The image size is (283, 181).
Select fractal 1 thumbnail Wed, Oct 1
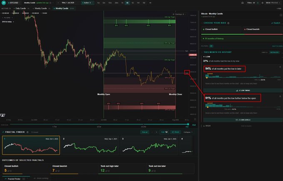(31, 145)
